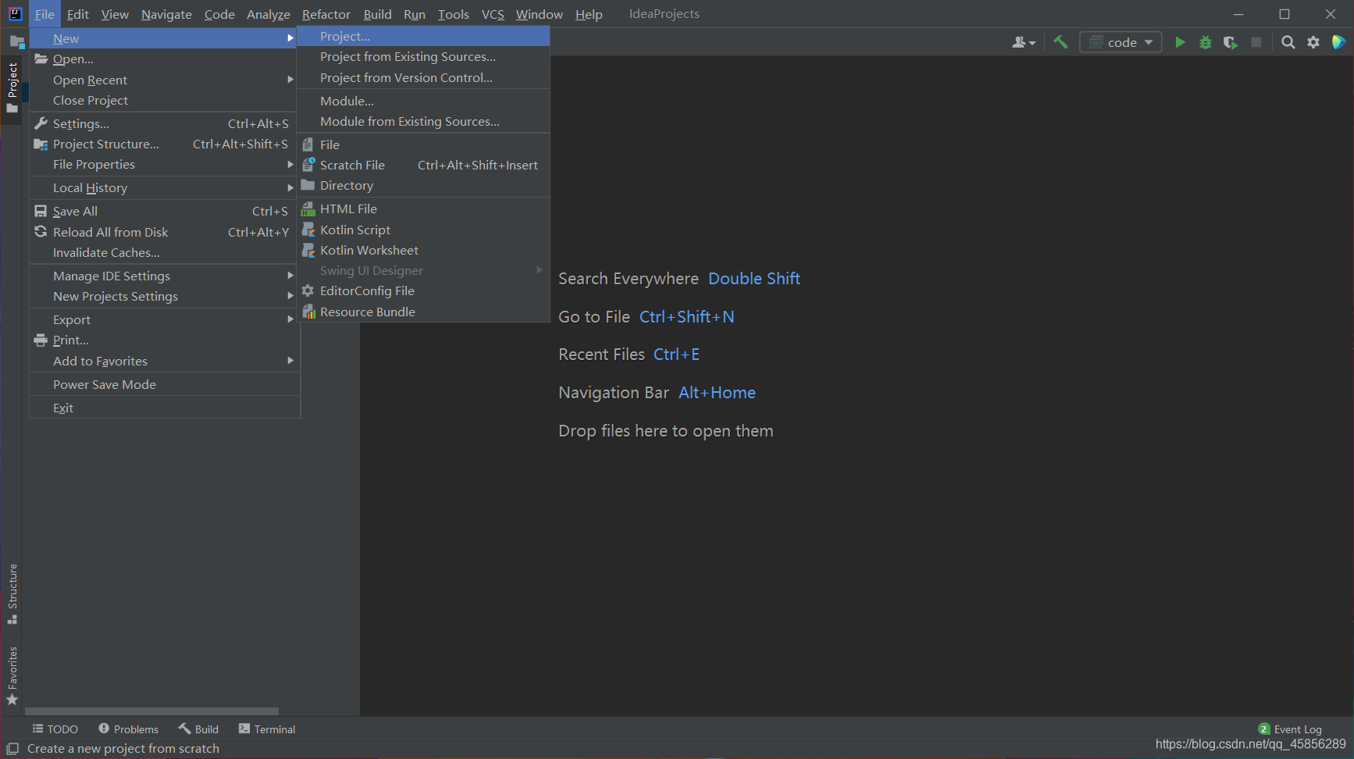Open the View menu in menu bar
The height and width of the screenshot is (759, 1354).
click(115, 14)
